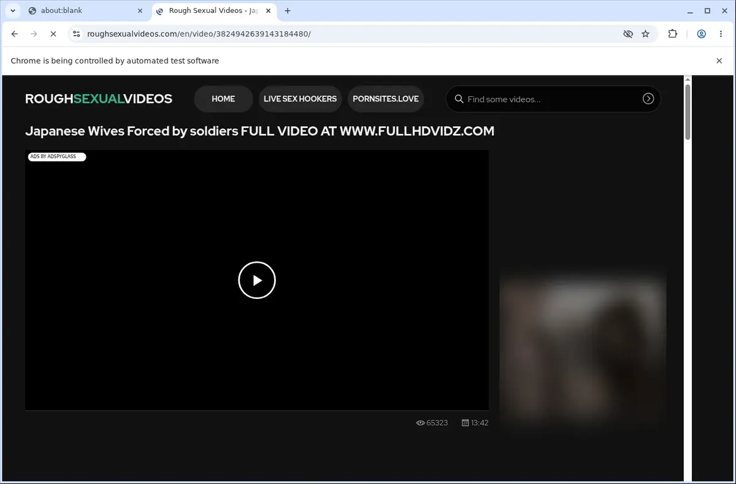The height and width of the screenshot is (484, 736).
Task: Click the forward navigation arrow
Action: pyautogui.click(x=34, y=34)
